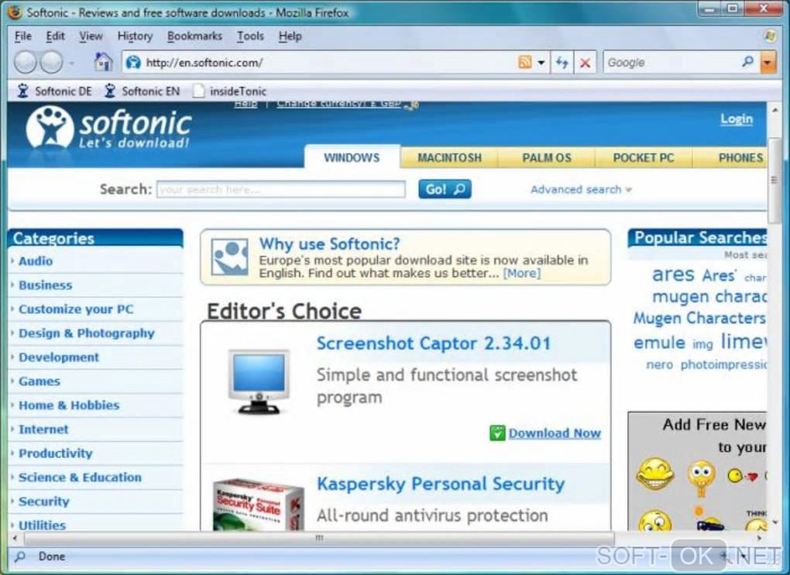790x575 pixels.
Task: Switch to the PALM OS tab
Action: click(547, 158)
